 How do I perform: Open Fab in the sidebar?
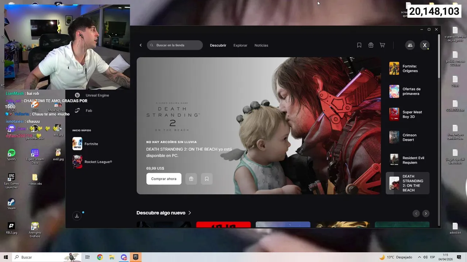click(84, 111)
